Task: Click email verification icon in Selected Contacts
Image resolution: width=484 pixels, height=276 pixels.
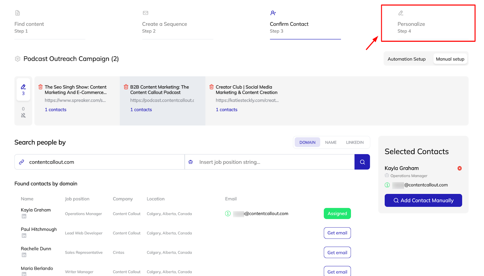Action: [387, 185]
